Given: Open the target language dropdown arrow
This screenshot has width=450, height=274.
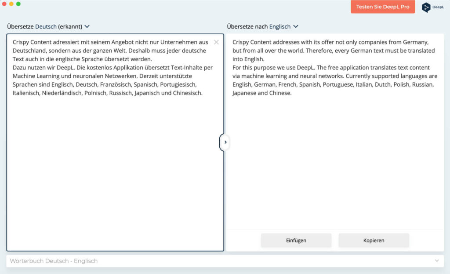Looking at the screenshot, I should tap(296, 26).
